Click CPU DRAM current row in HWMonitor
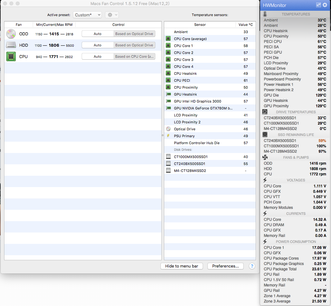The width and height of the screenshot is (331, 306). [295, 225]
